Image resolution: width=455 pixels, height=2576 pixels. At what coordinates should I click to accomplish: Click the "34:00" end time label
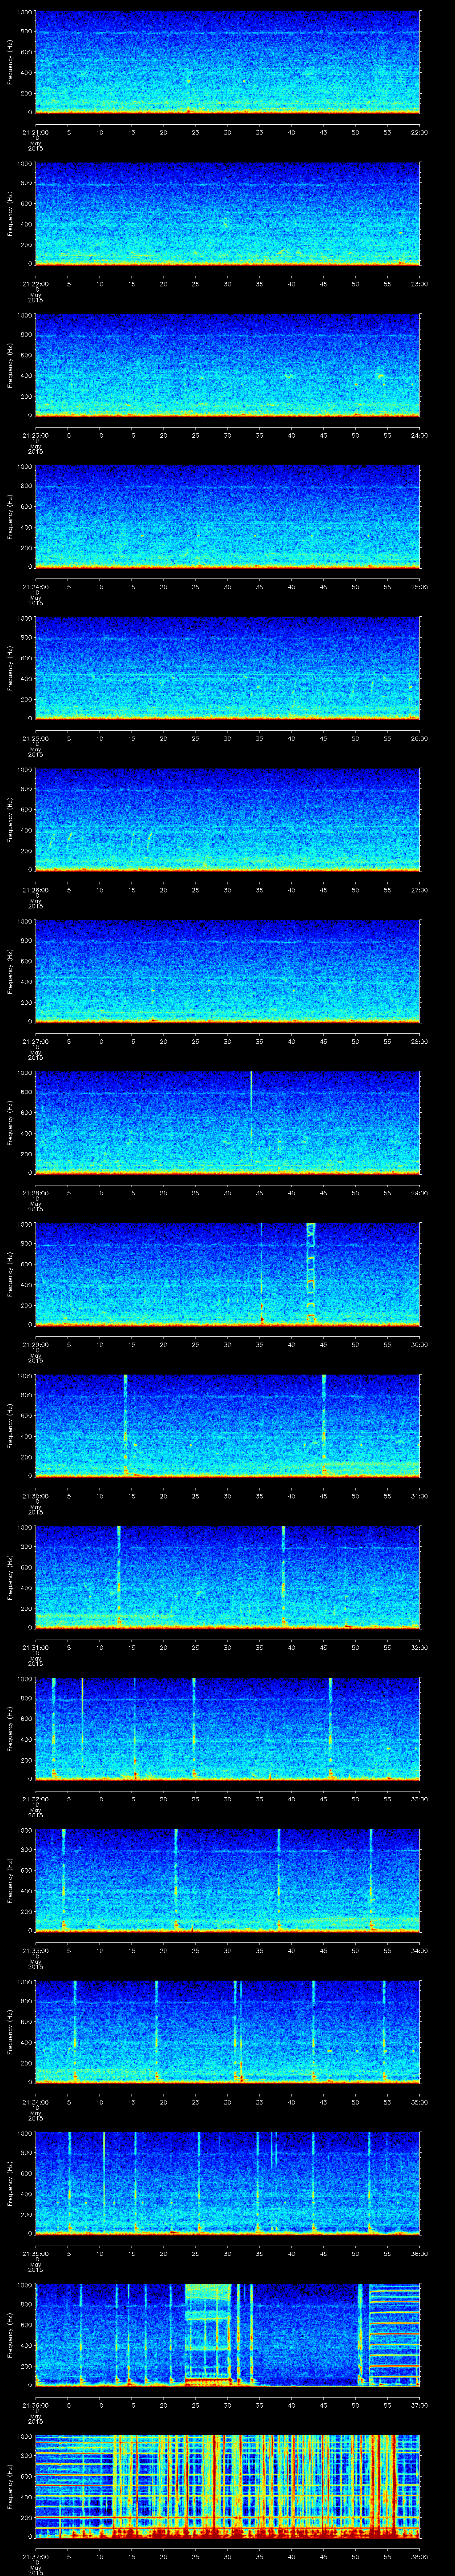(x=420, y=1951)
